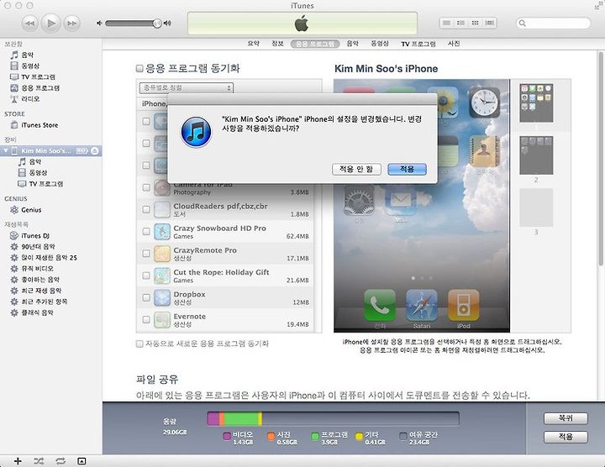Check the Camera for iPad checkbox

146,187
